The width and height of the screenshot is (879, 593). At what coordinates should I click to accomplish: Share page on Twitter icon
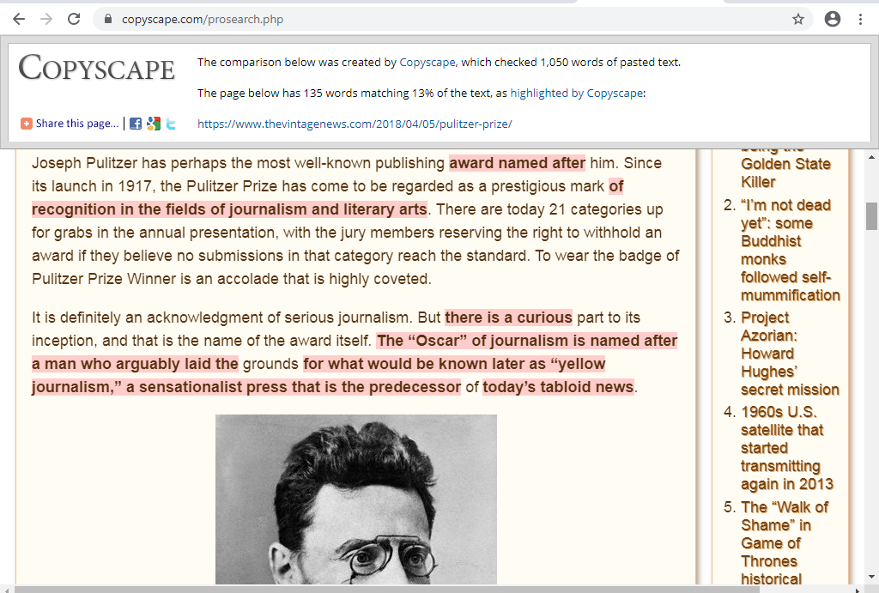(x=171, y=124)
